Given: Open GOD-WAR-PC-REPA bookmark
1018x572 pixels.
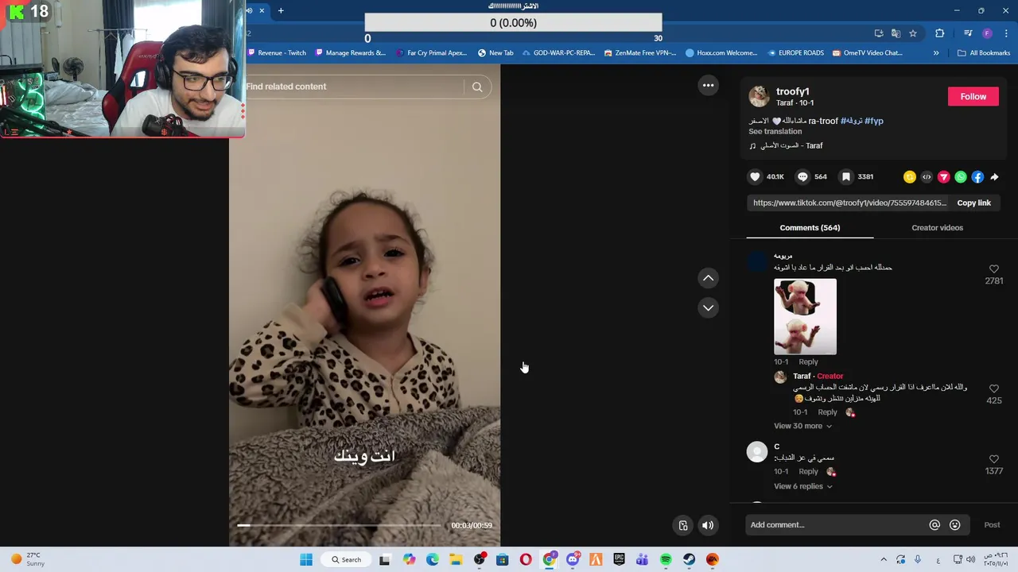Looking at the screenshot, I should (558, 53).
